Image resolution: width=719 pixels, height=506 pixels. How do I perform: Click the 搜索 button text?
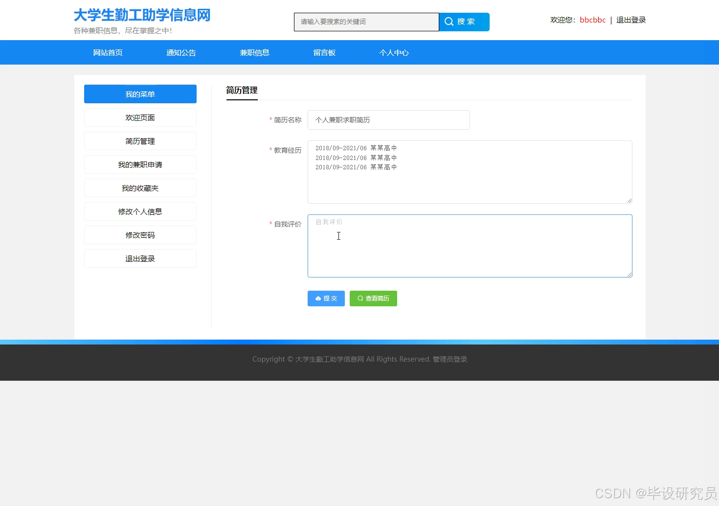click(x=466, y=22)
